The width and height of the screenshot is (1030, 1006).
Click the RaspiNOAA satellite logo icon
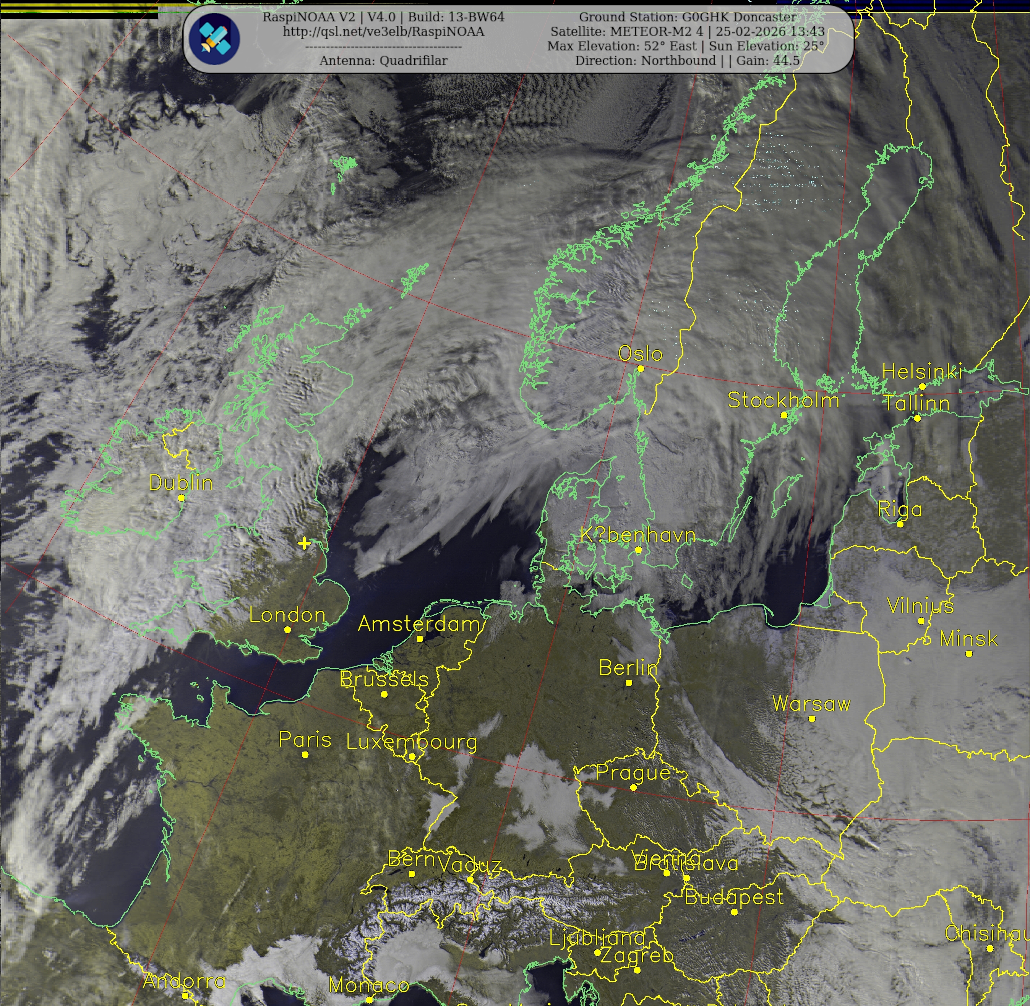click(x=214, y=39)
